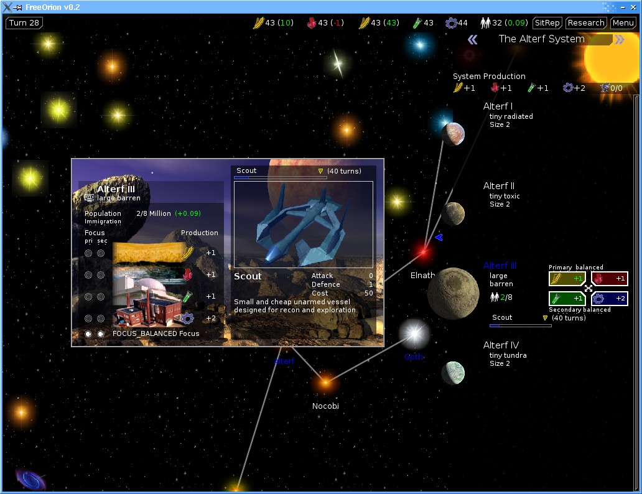Select the red mining focus box in sidebar

click(x=610, y=279)
